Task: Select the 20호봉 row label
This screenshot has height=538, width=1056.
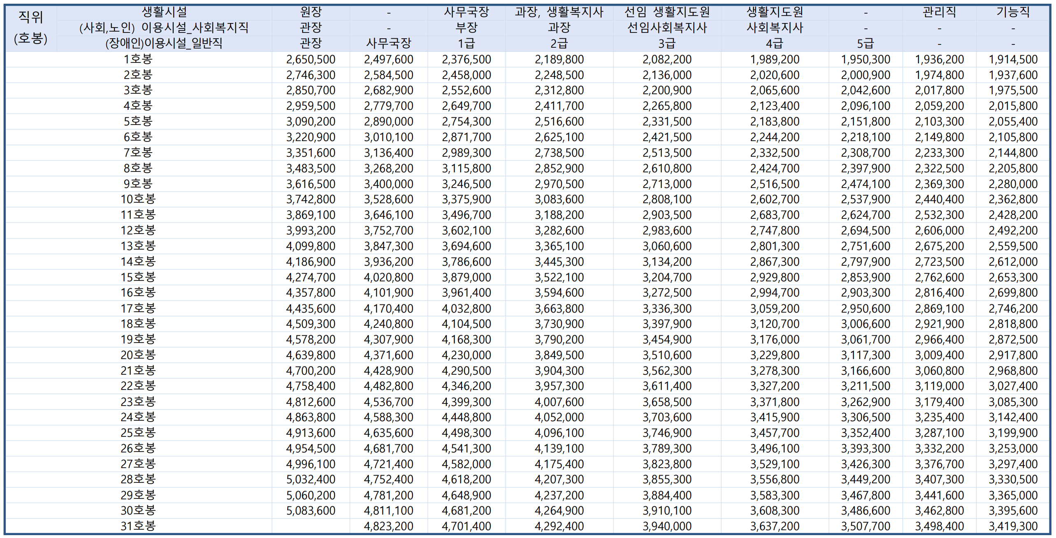Action: point(138,355)
